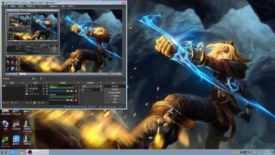Increase transition duration with up arrow
Screen dimensions: 275x155
[101, 89]
